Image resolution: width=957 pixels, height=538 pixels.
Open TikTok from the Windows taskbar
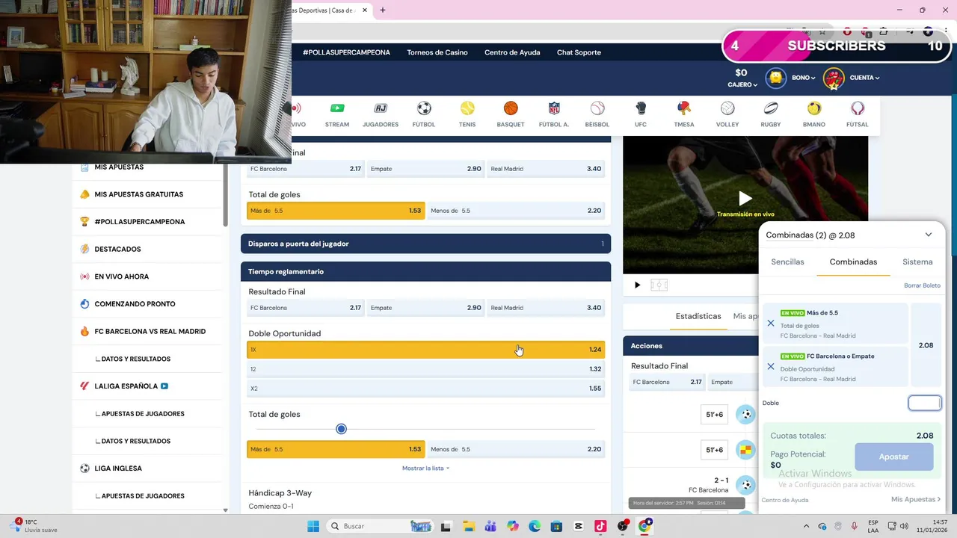click(600, 526)
